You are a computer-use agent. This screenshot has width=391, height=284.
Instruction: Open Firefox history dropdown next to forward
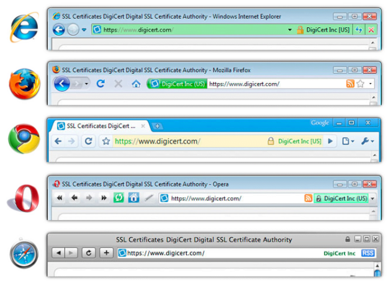(86, 84)
